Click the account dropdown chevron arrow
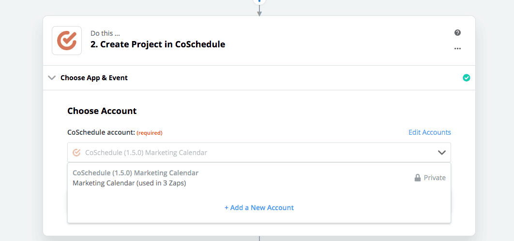The image size is (514, 241). (442, 153)
